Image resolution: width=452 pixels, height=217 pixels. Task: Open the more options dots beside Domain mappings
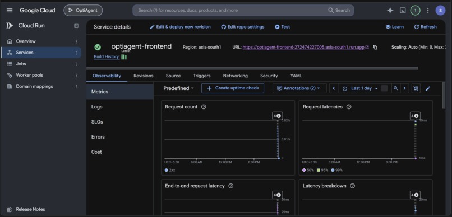76,87
